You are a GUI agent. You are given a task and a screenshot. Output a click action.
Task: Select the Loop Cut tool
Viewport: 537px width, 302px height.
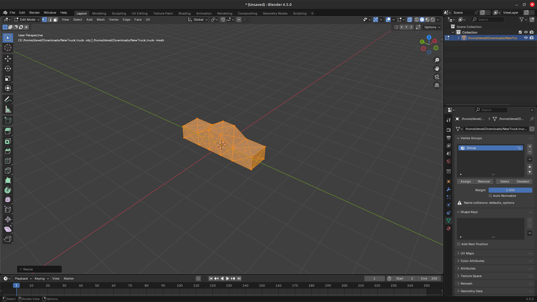[x=8, y=161]
